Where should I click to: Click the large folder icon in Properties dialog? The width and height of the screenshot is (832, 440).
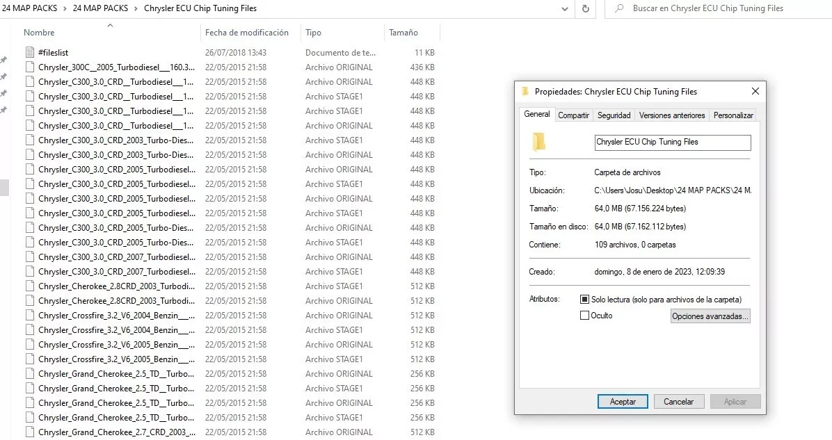538,142
